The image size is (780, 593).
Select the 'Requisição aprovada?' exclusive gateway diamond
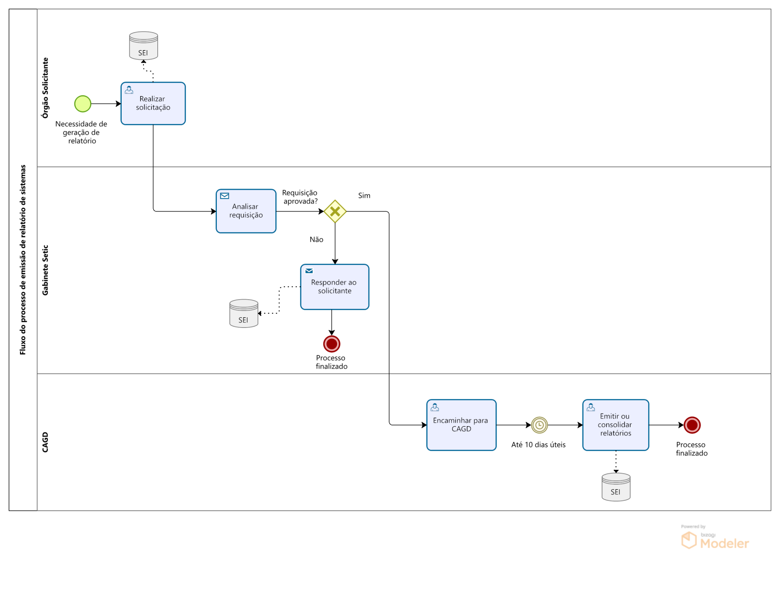tap(335, 211)
